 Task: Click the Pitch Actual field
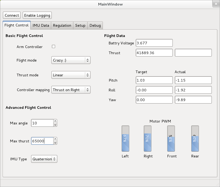193,80
